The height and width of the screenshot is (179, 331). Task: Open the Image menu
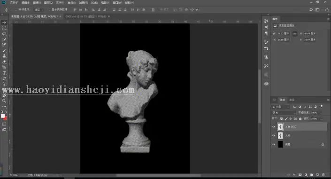tap(37, 3)
